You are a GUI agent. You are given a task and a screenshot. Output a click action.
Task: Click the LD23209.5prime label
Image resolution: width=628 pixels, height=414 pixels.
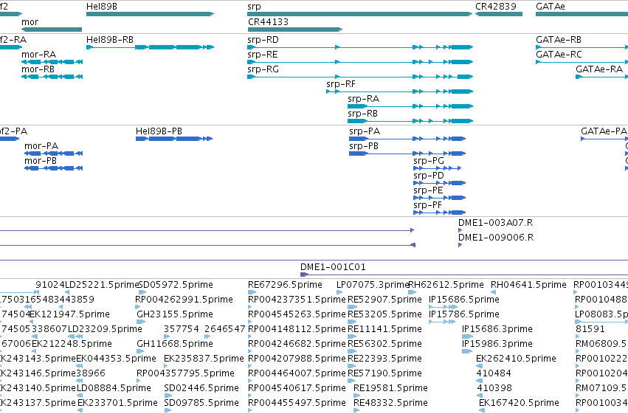click(105, 329)
